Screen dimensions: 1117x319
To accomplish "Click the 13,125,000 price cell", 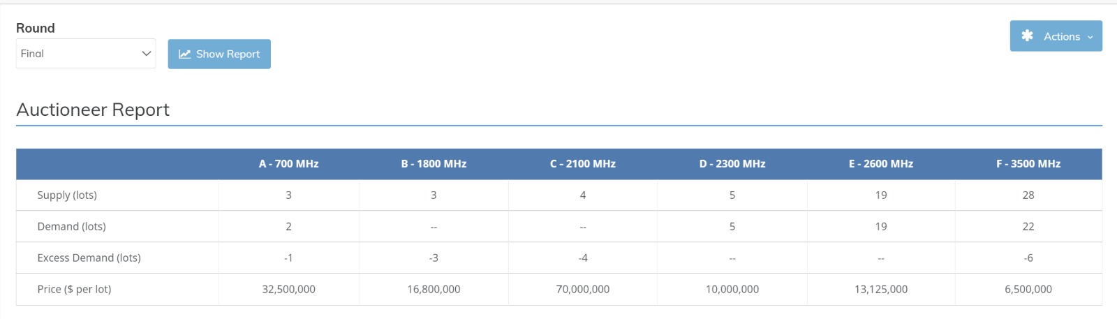I will coord(880,290).
